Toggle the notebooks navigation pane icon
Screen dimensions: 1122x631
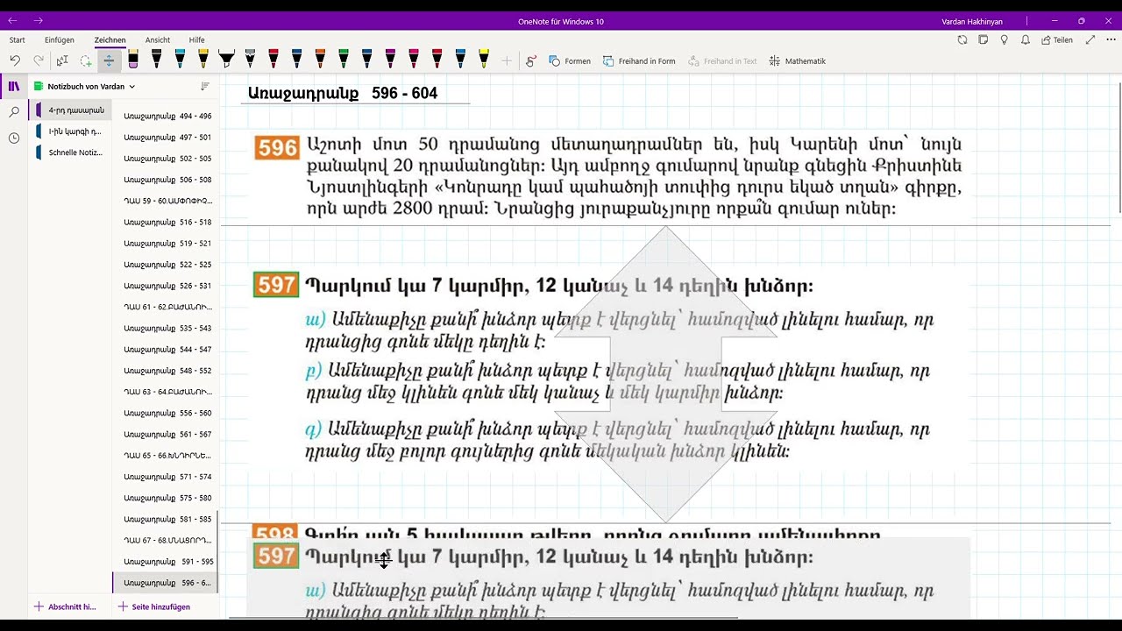coord(14,86)
